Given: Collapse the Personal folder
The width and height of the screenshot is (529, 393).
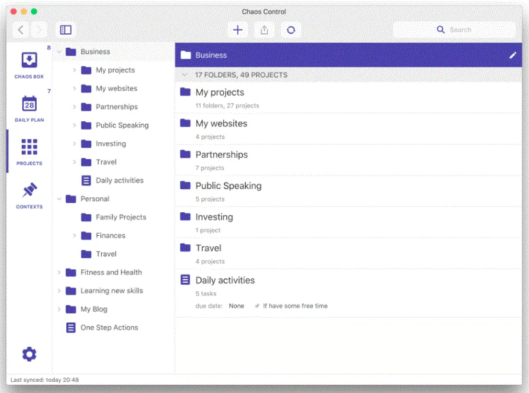Looking at the screenshot, I should (59, 198).
